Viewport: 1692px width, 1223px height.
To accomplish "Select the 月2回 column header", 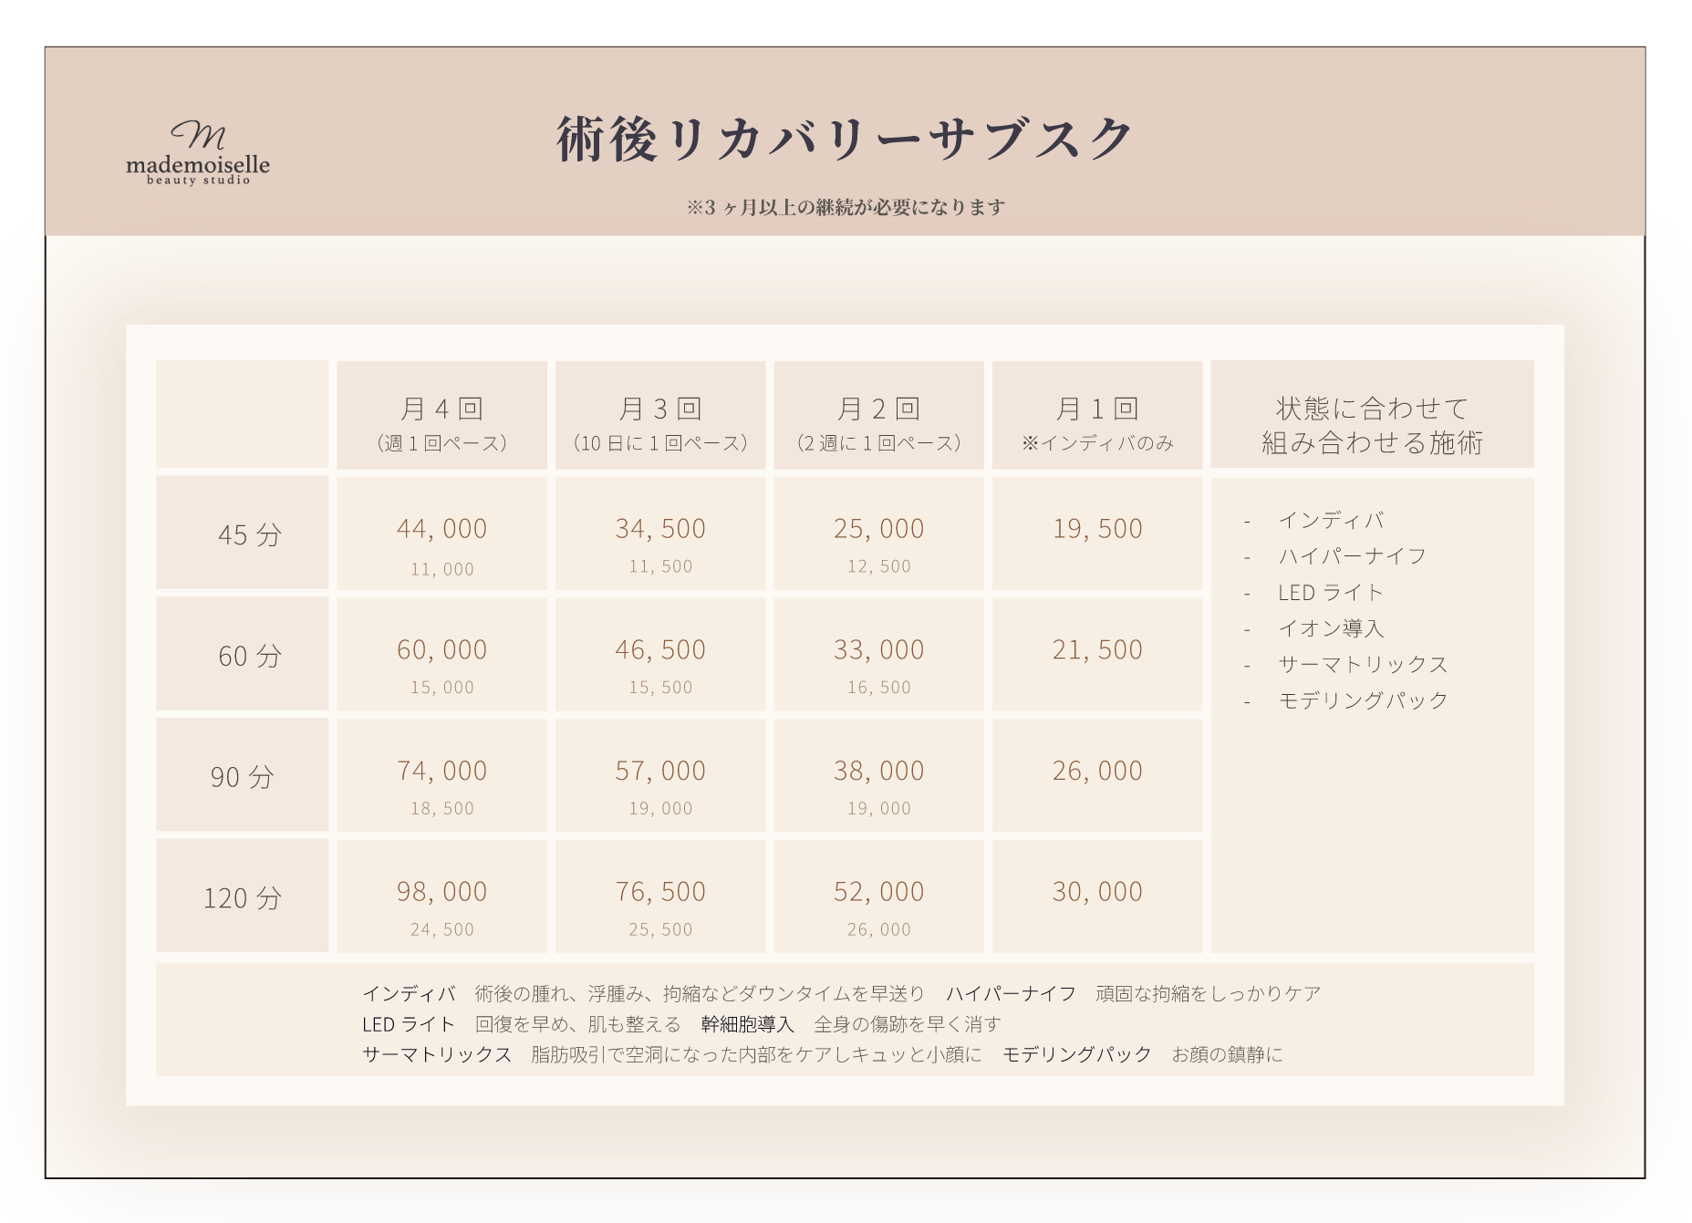I will tap(878, 416).
